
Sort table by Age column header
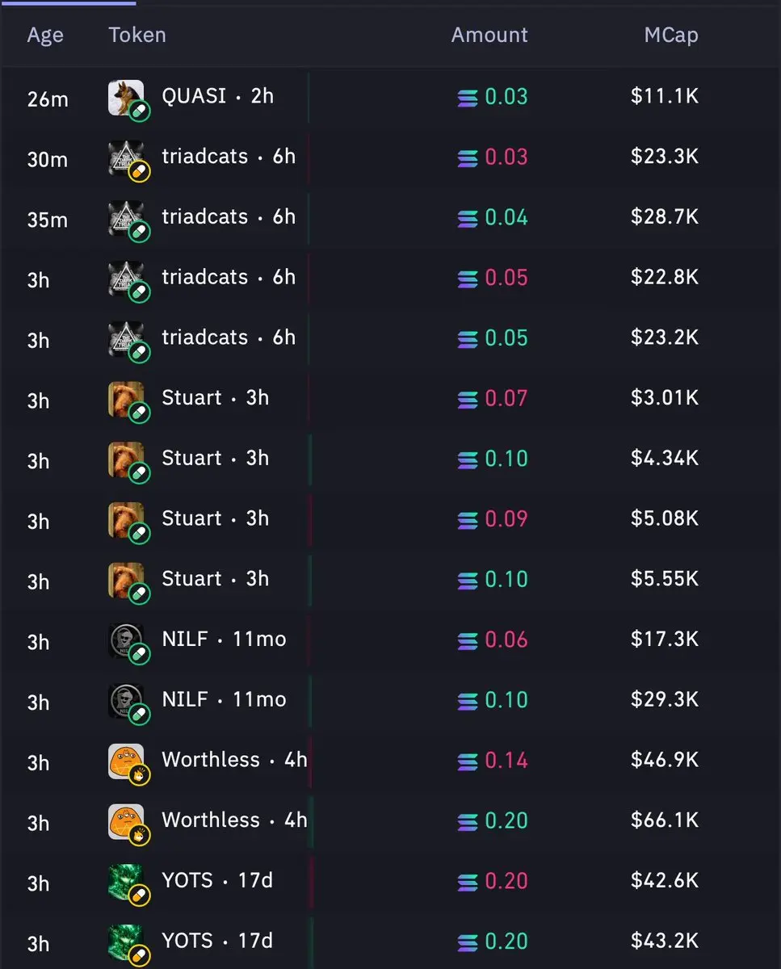pyautogui.click(x=44, y=36)
